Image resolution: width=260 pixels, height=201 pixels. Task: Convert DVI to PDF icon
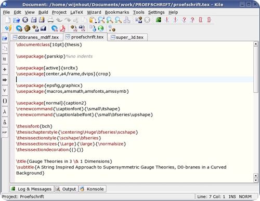(x=74, y=28)
